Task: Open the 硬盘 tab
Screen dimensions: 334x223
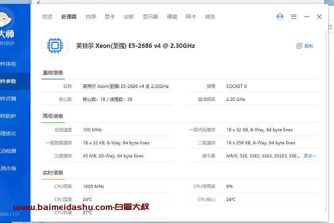Action: pos(172,17)
